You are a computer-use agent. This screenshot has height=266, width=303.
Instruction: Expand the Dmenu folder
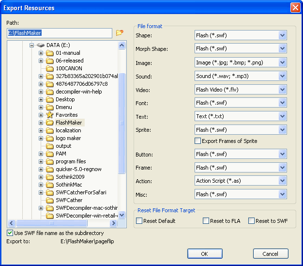pos(41,107)
